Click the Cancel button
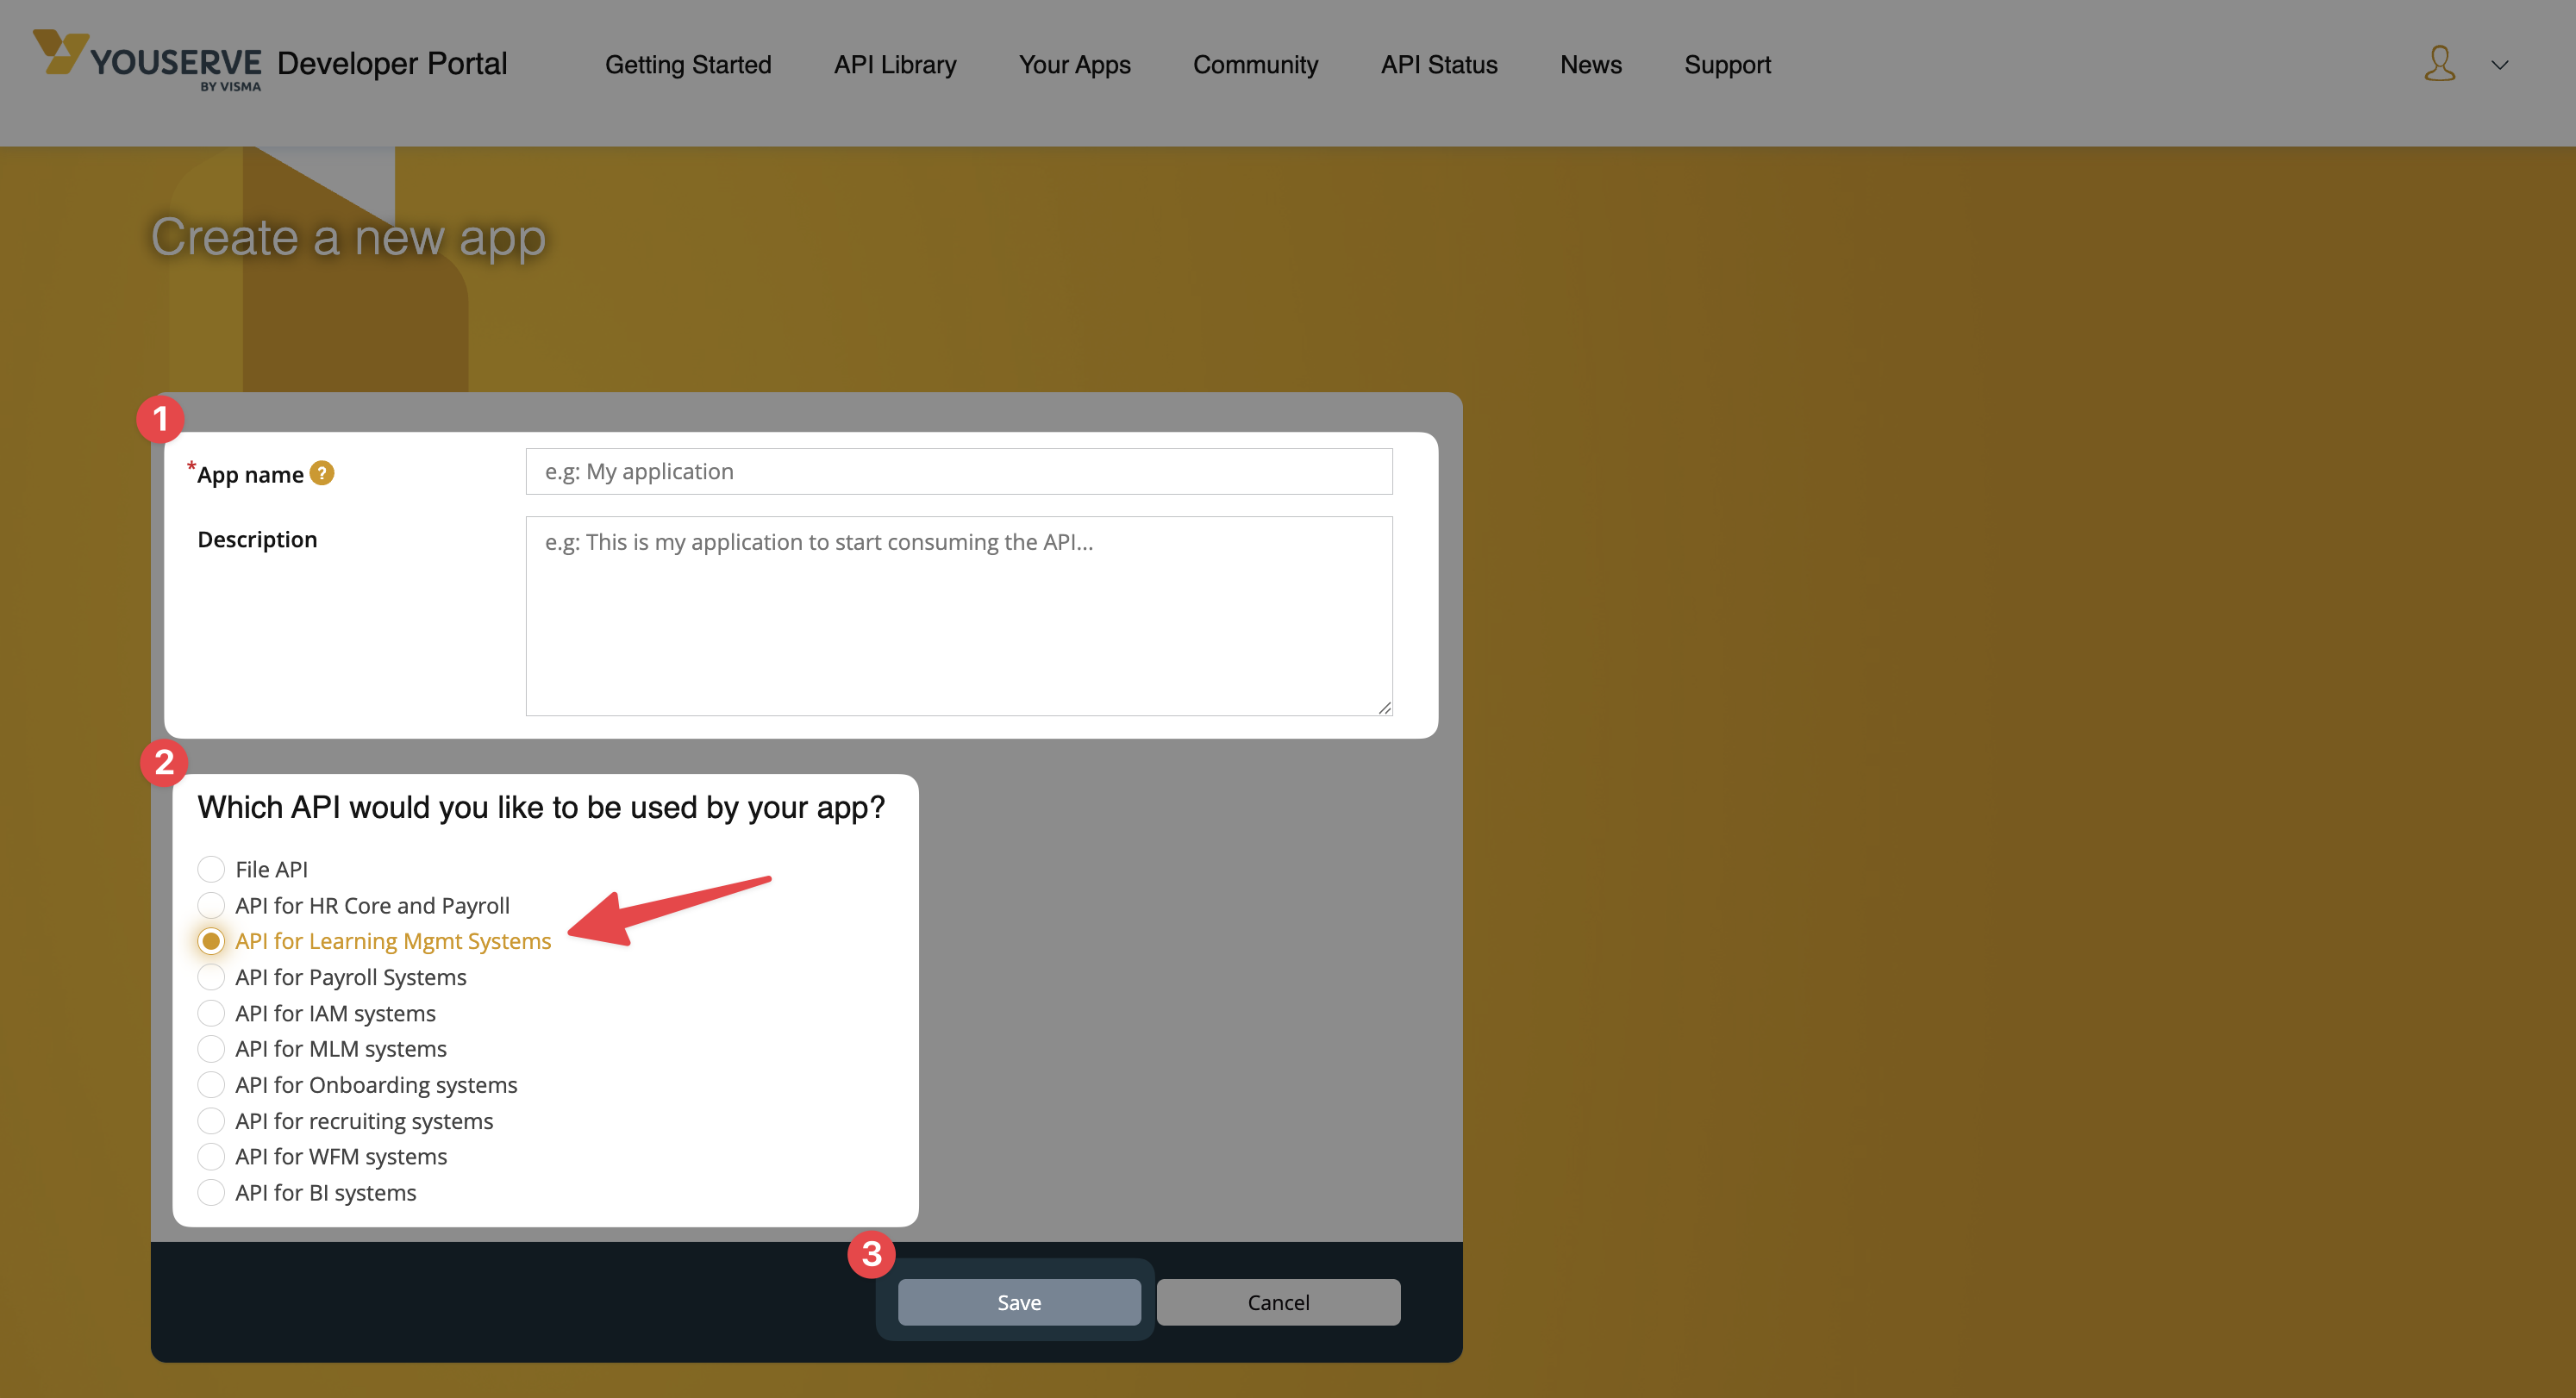The image size is (2576, 1398). pyautogui.click(x=1278, y=1302)
